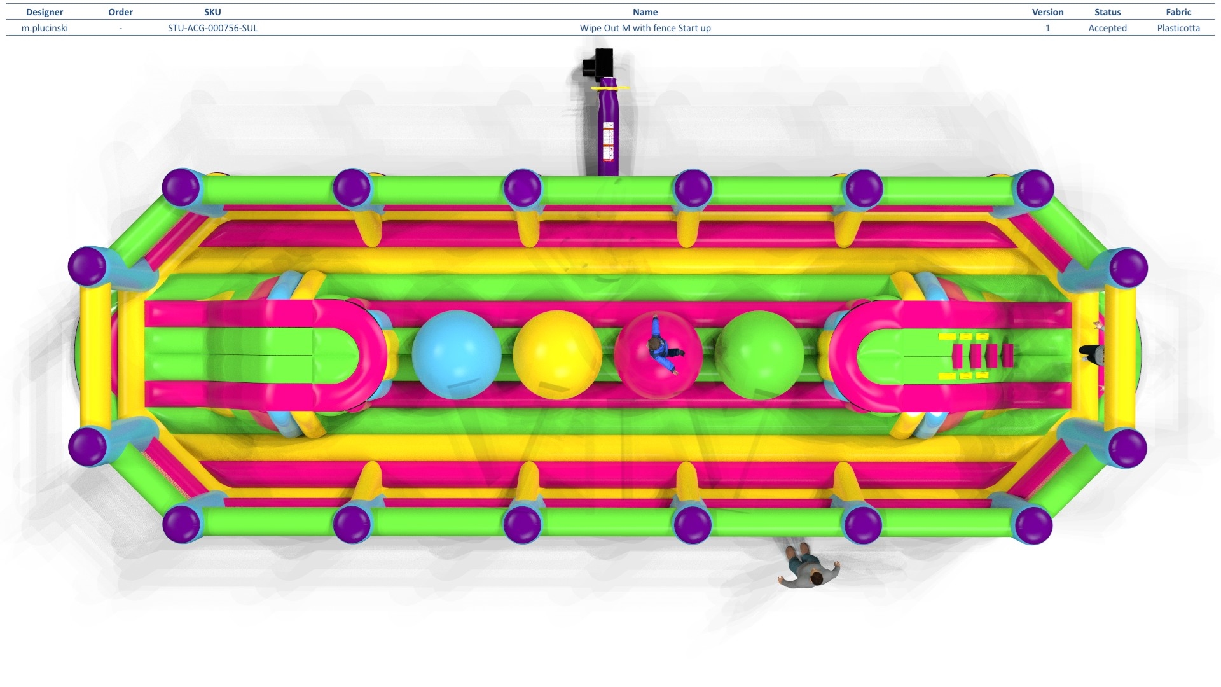Click the Accepted status value
Screen dimensions: 1221x687
point(1107,28)
